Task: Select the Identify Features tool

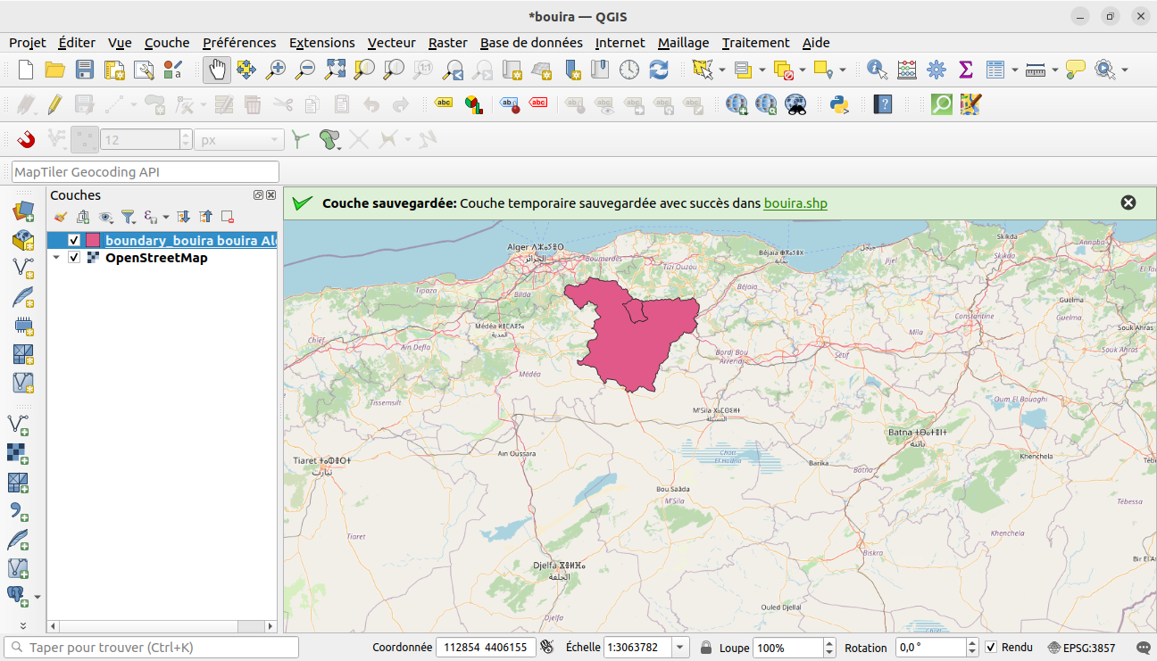Action: (x=878, y=70)
